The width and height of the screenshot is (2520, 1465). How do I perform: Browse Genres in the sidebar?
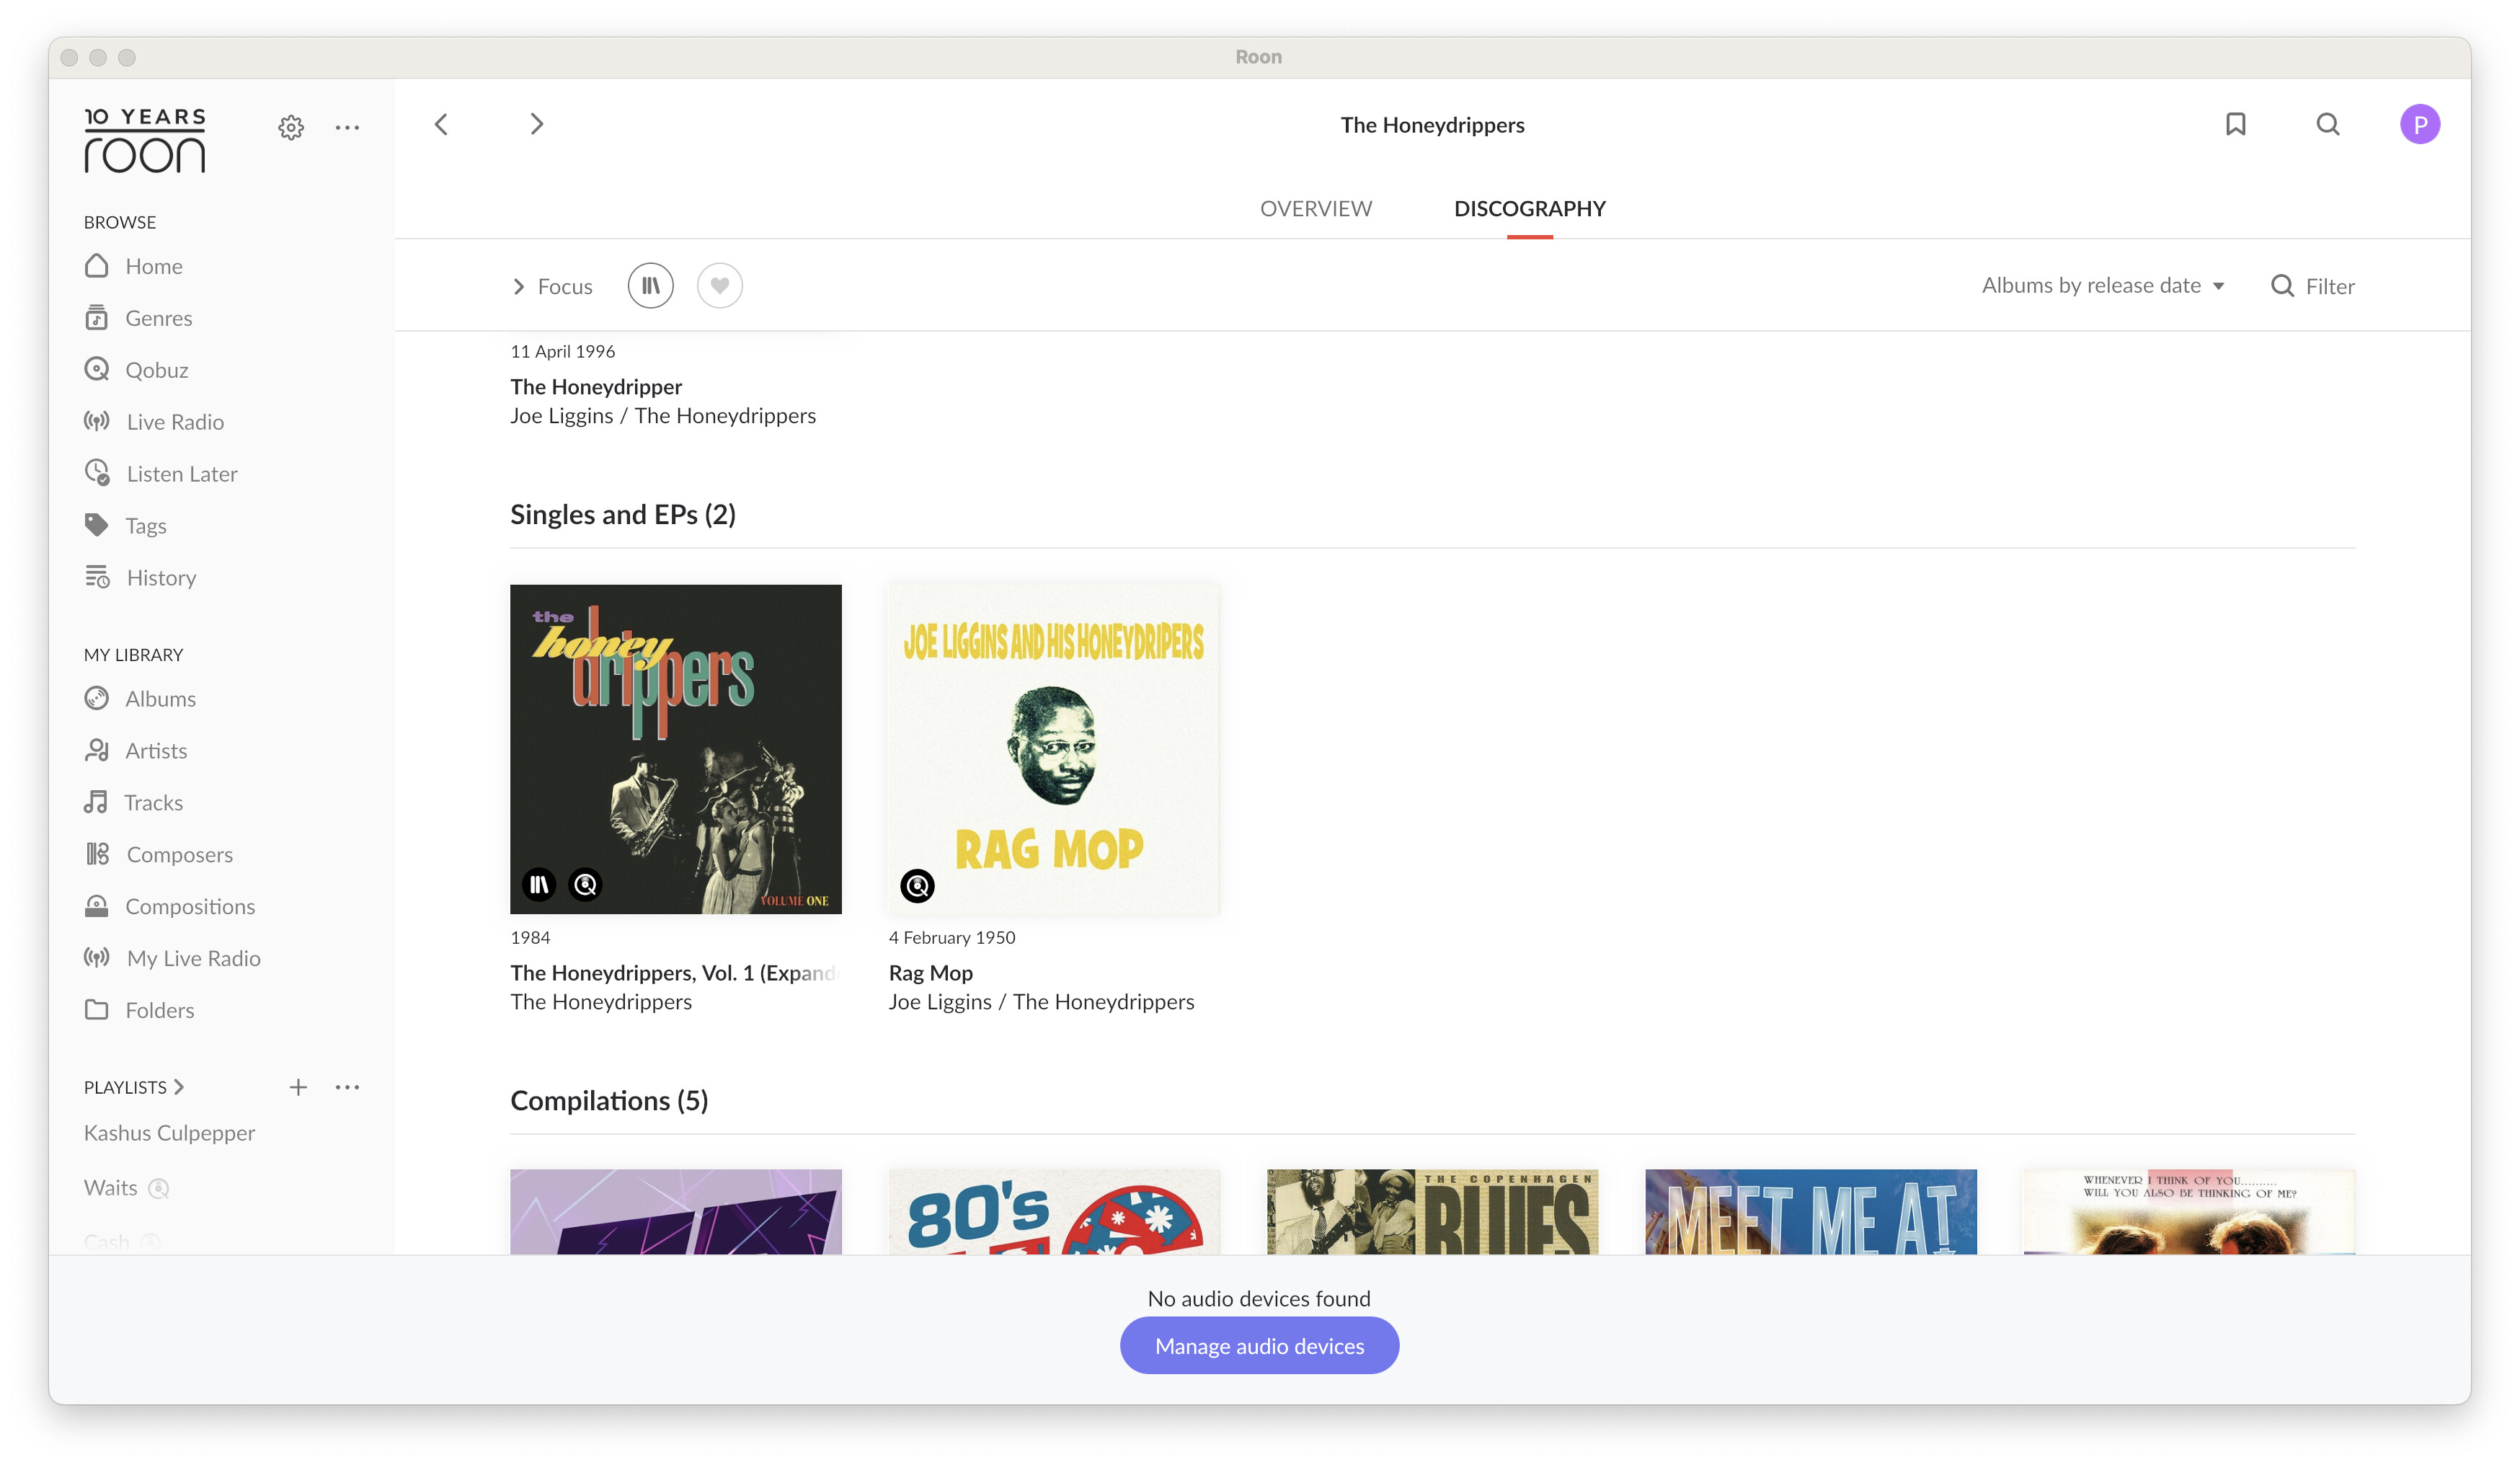[139, 318]
